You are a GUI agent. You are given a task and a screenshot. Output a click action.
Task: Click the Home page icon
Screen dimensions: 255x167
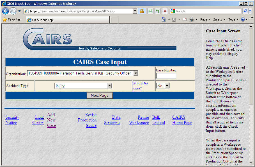pyautogui.click(x=164, y=20)
